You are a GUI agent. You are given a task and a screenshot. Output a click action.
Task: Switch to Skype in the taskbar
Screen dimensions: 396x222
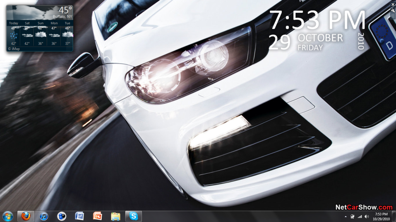(133, 217)
